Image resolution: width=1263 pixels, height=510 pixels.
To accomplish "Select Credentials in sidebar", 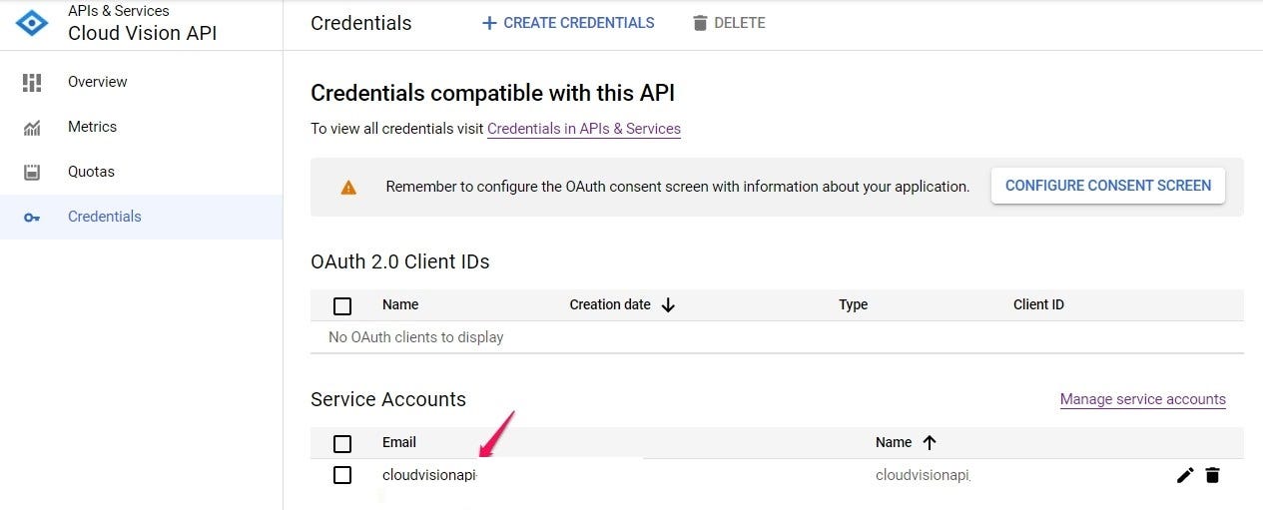I will point(105,217).
